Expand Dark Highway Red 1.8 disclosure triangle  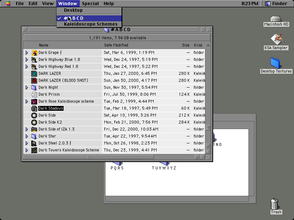tap(26, 66)
